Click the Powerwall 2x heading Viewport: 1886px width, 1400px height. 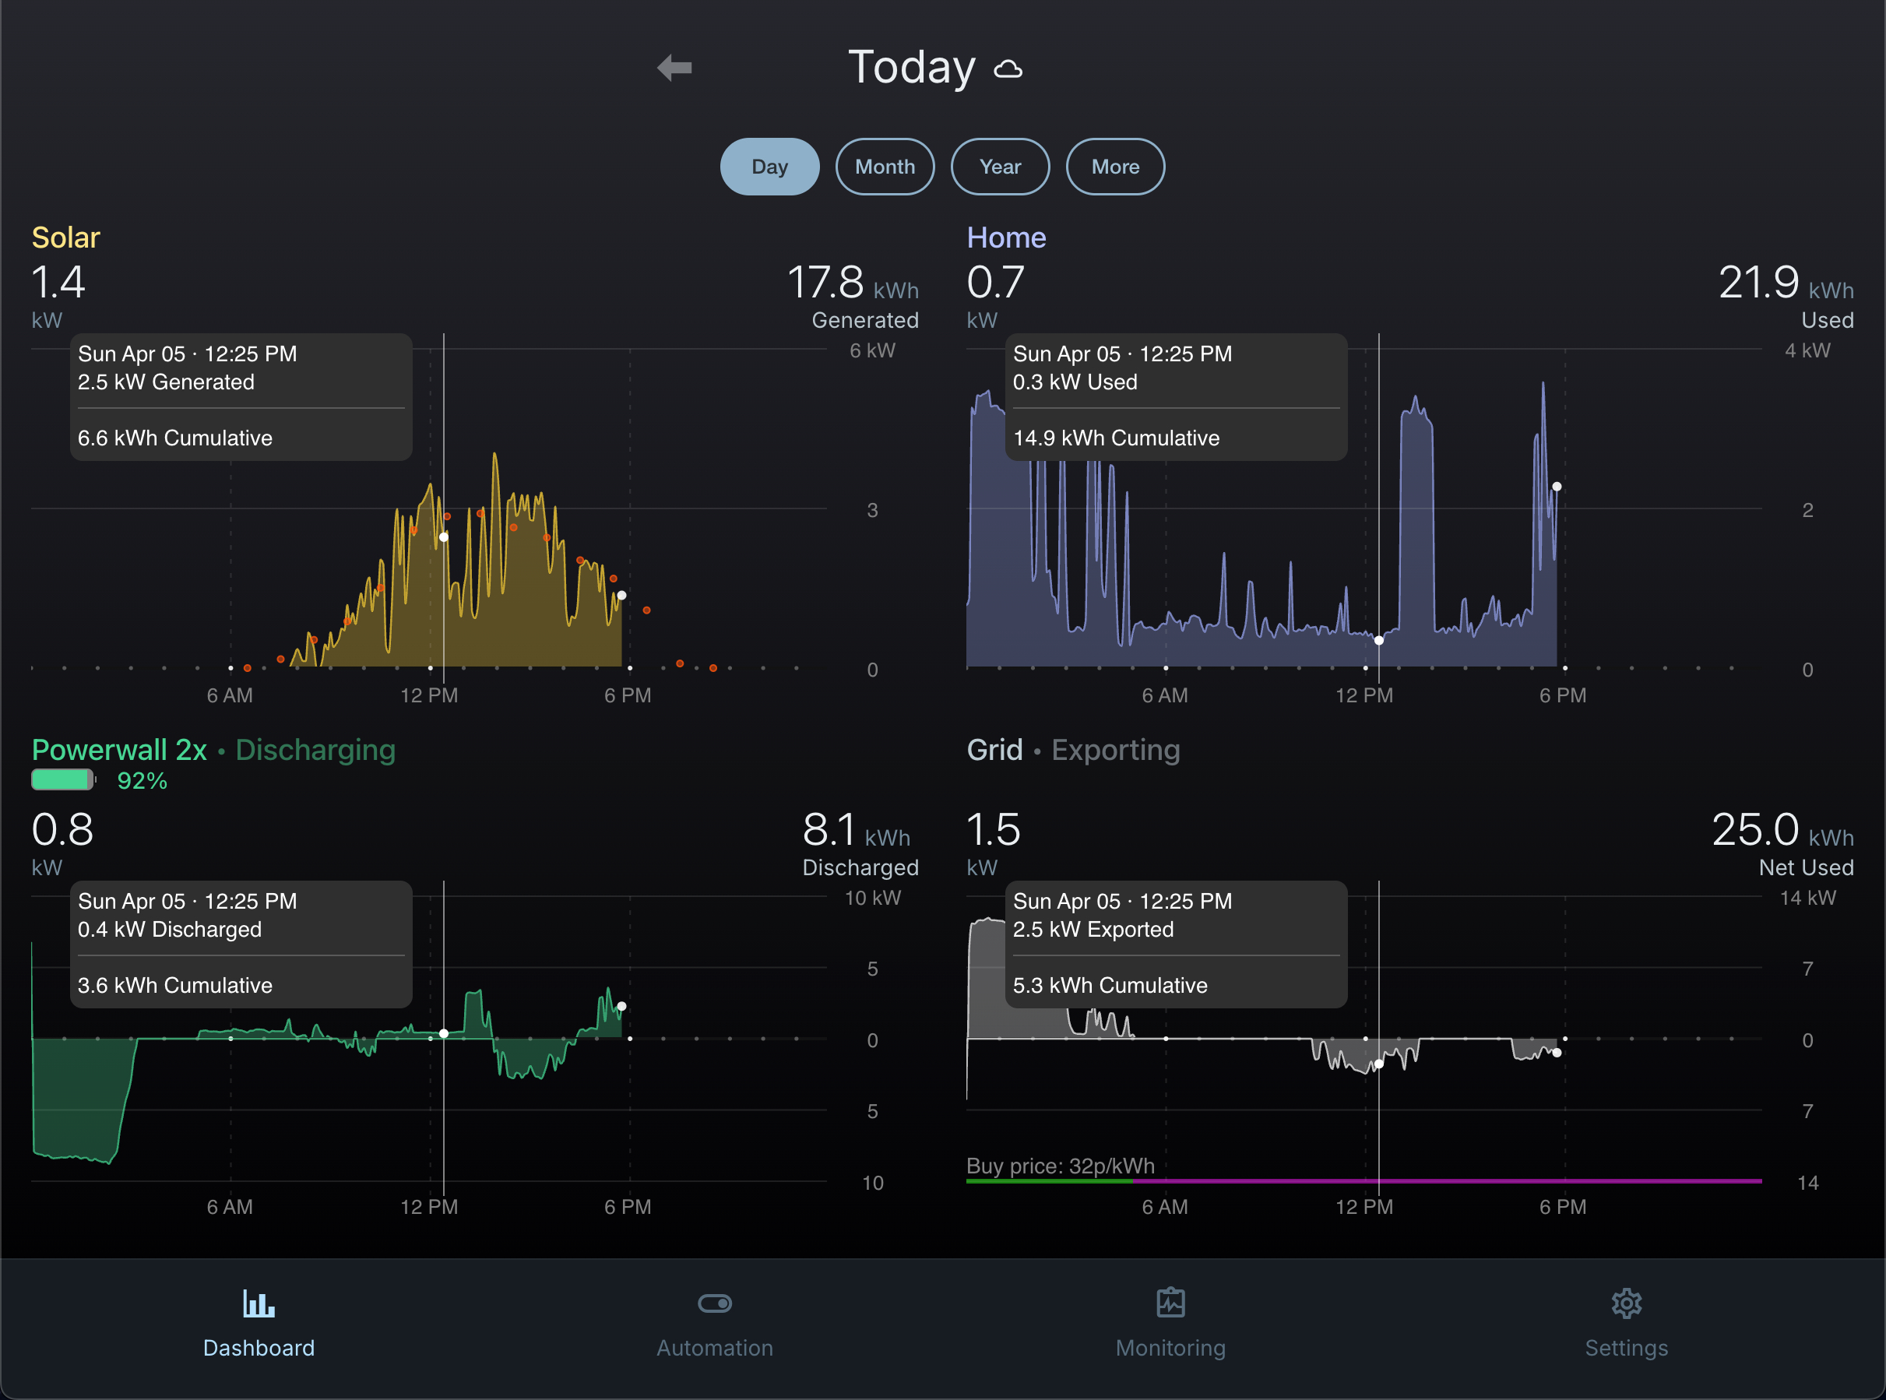(x=119, y=750)
